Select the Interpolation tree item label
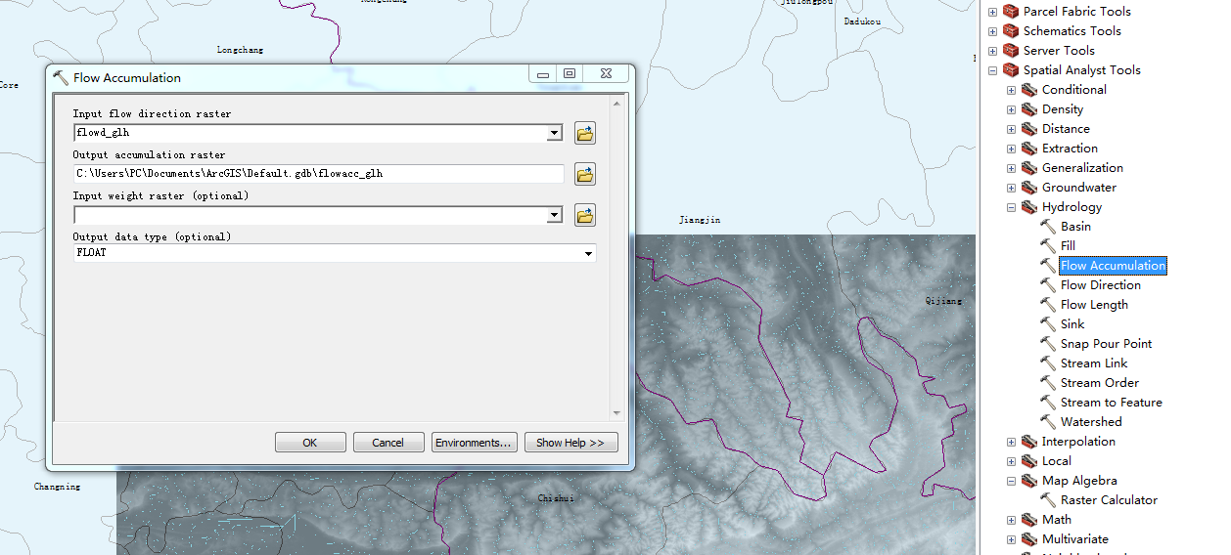 pyautogui.click(x=1078, y=442)
